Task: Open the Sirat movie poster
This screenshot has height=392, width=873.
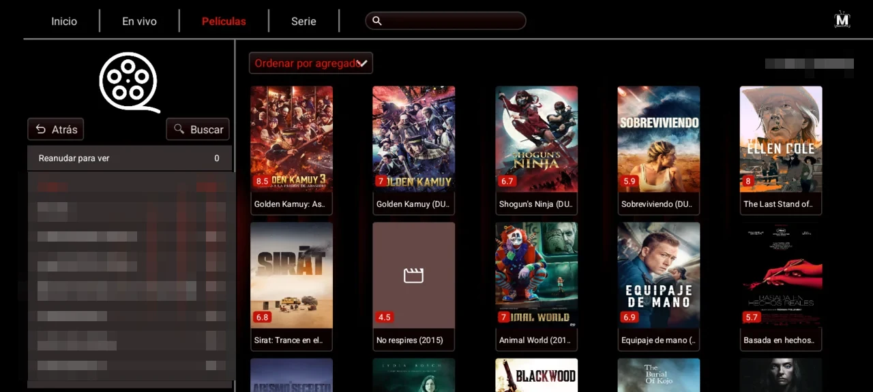Action: (x=292, y=275)
